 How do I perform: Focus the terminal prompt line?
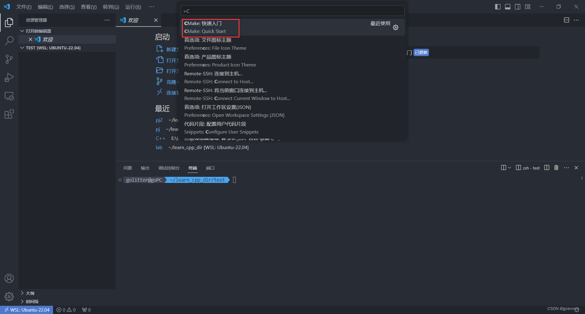(x=235, y=180)
